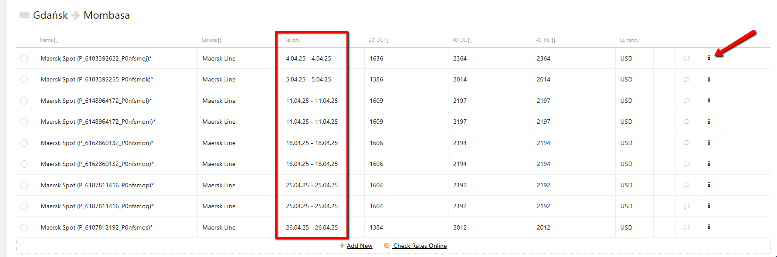Open info icon for P0nfsmoj rate

point(709,58)
